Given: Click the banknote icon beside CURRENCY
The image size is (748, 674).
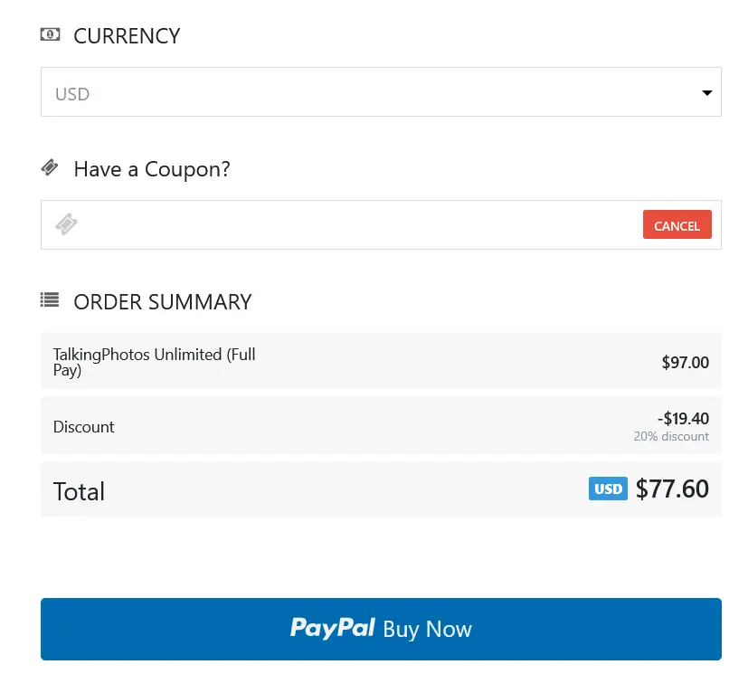Looking at the screenshot, I should 50,33.
